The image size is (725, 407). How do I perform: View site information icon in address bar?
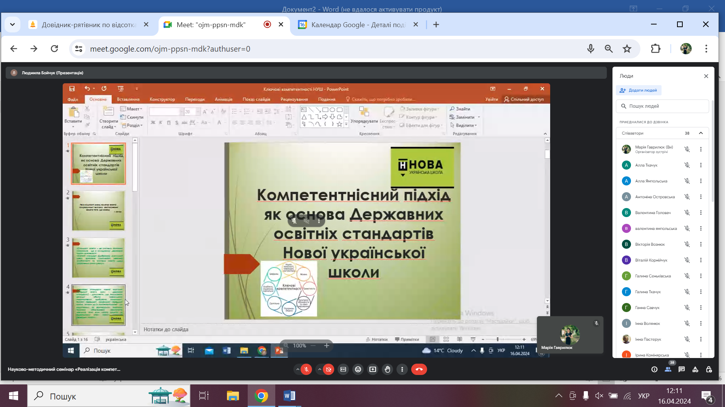click(x=79, y=49)
